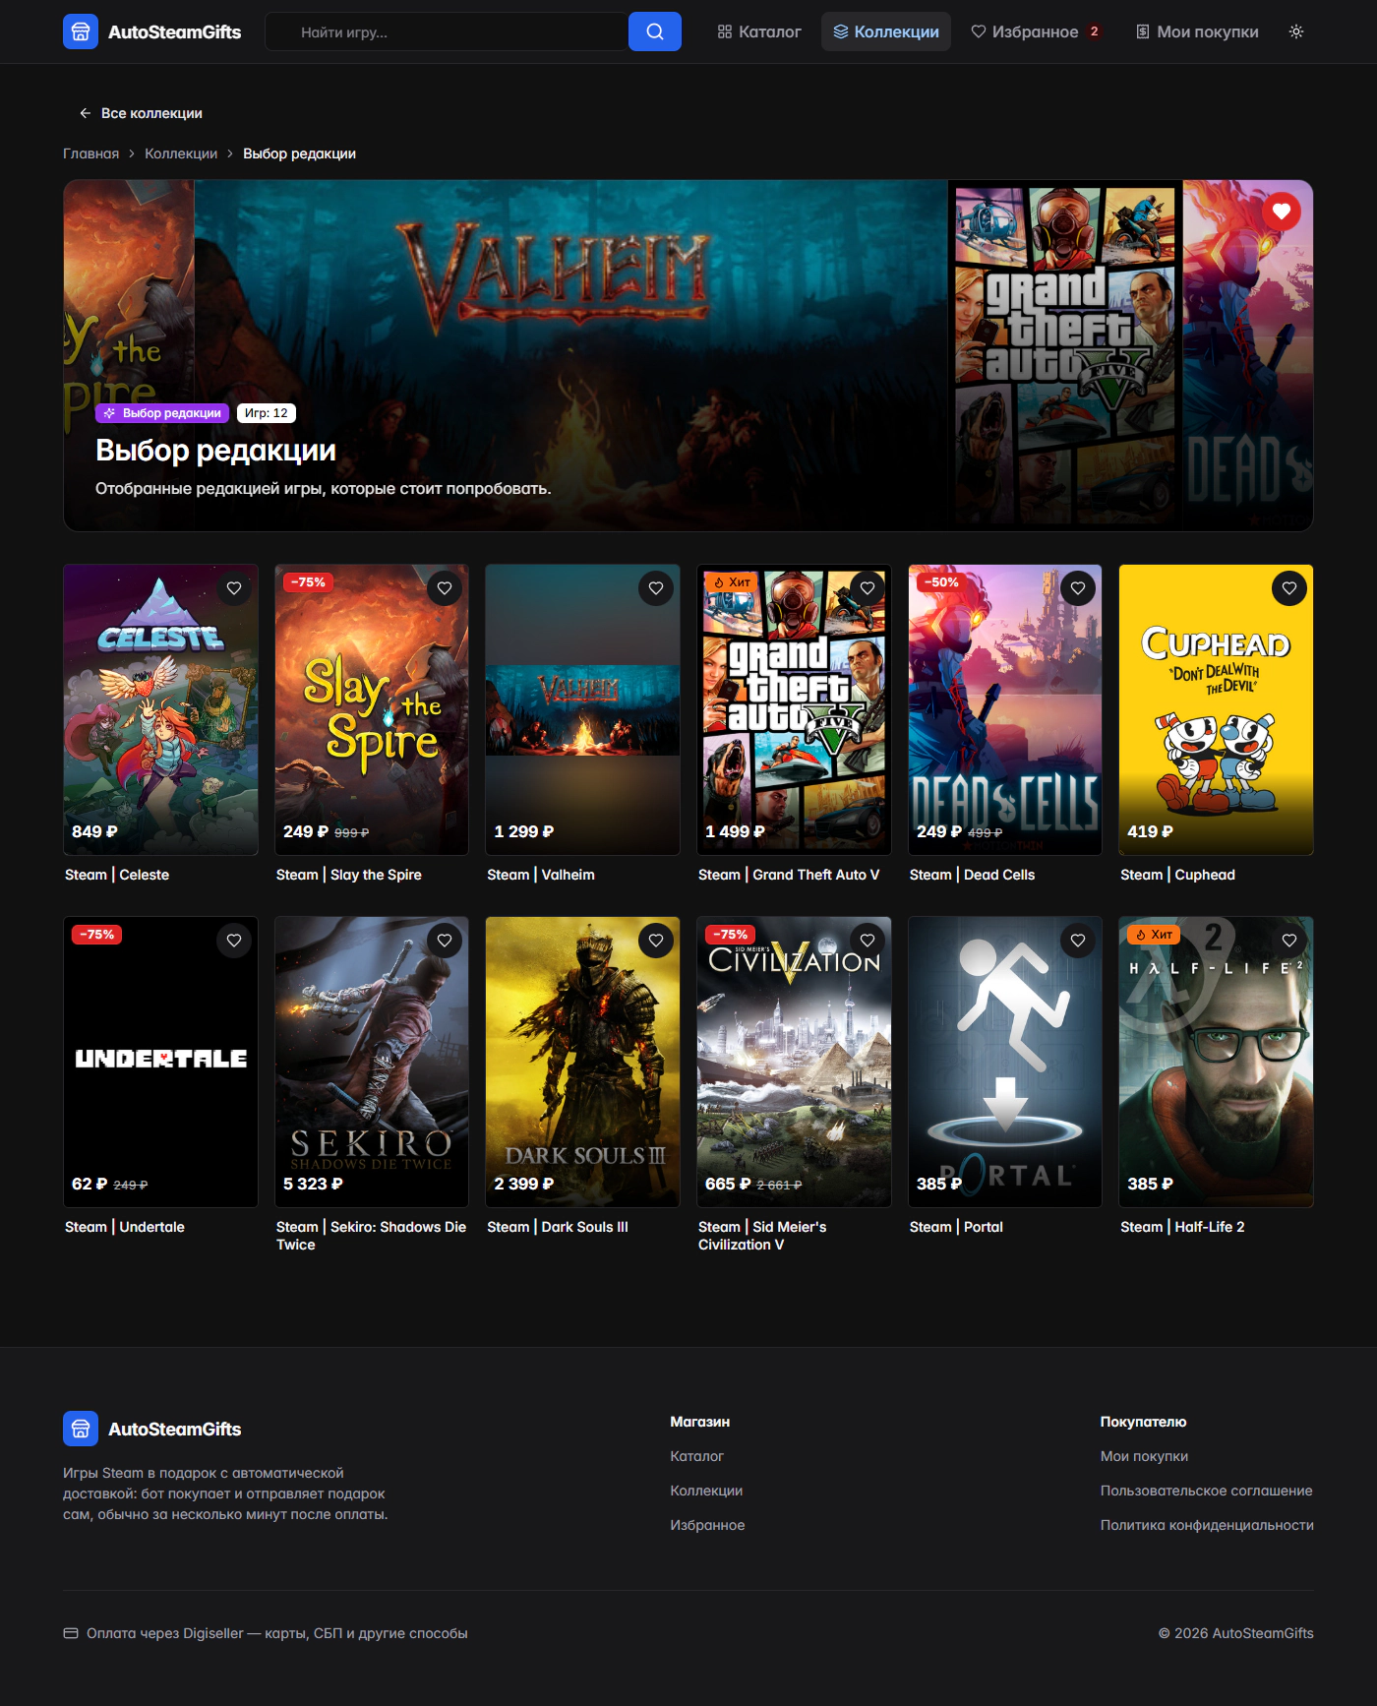Click the Steam | Dead Cells title
Image resolution: width=1377 pixels, height=1706 pixels.
point(972,875)
